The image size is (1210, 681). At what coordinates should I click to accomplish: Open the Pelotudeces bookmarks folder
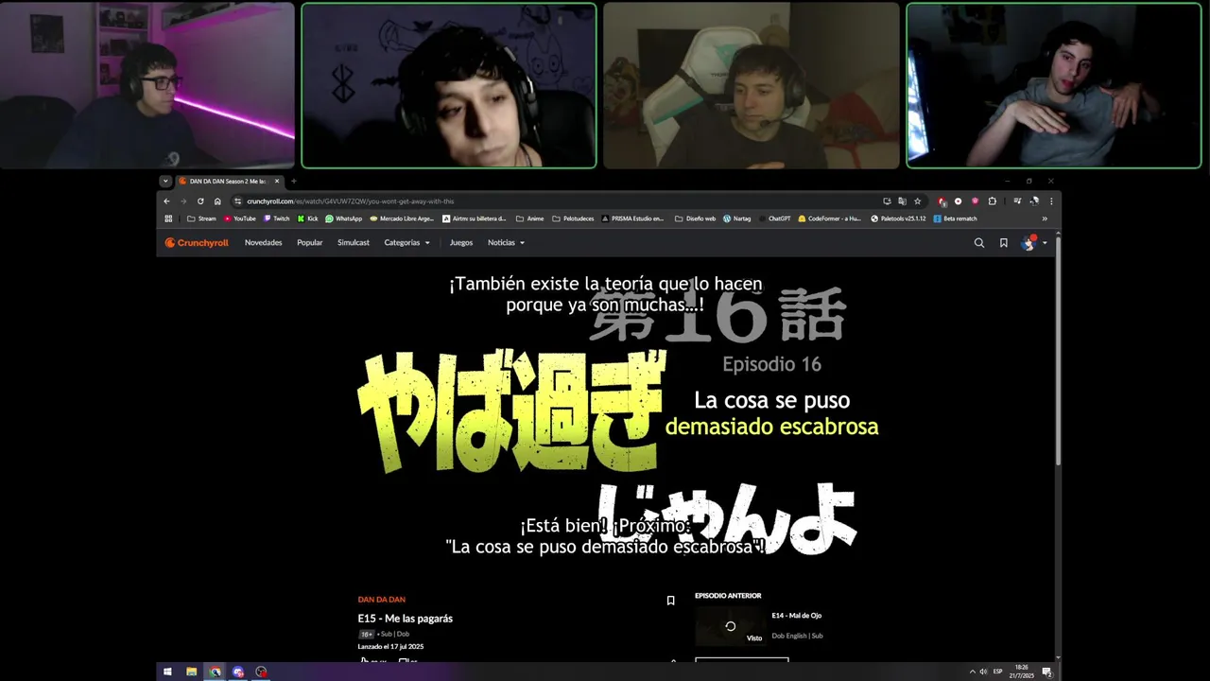coord(573,218)
